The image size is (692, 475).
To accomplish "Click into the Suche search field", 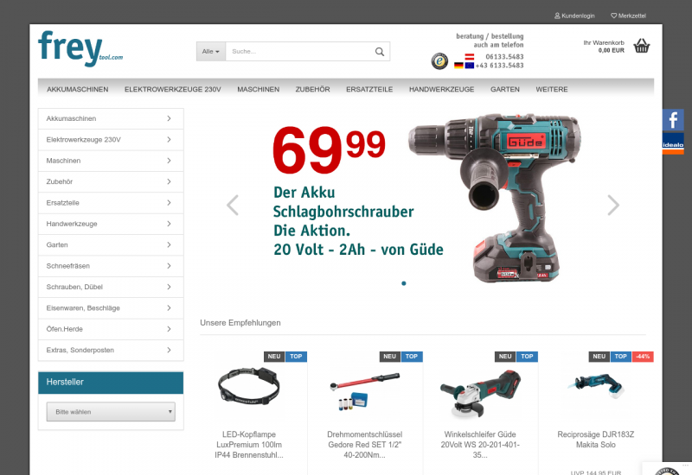I will 300,52.
